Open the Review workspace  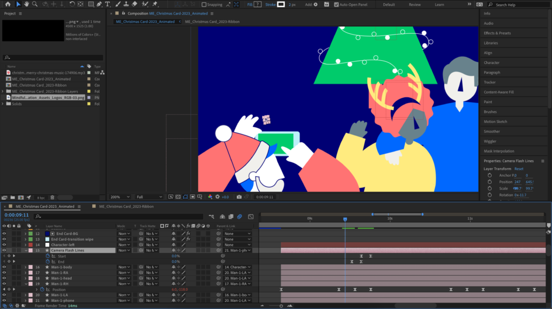click(x=415, y=4)
